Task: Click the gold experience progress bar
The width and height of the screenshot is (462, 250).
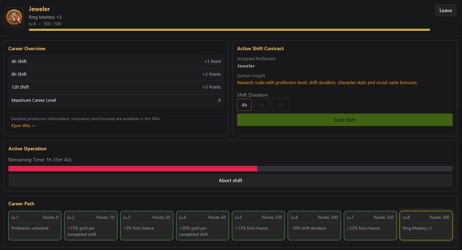Action: pos(229,30)
